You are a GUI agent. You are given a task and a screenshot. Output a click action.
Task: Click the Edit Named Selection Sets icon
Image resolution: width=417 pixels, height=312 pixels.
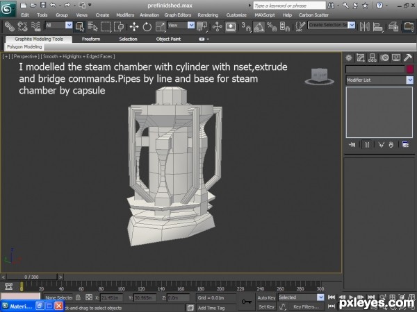click(300, 26)
